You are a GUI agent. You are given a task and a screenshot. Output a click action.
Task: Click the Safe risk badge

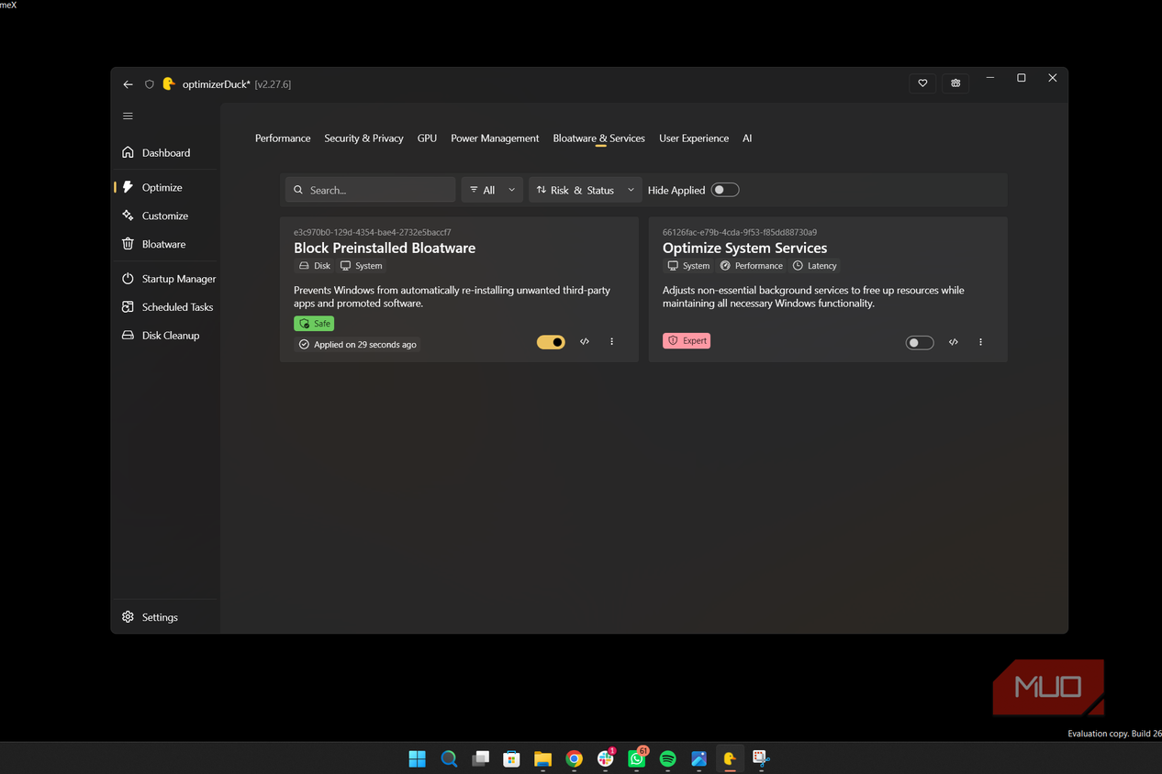coord(314,324)
